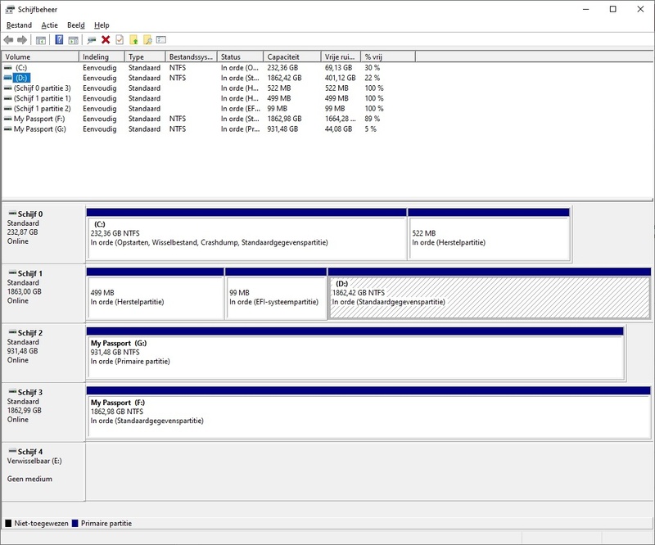Click the drive icon of My Passport (F:) row

tap(8, 119)
